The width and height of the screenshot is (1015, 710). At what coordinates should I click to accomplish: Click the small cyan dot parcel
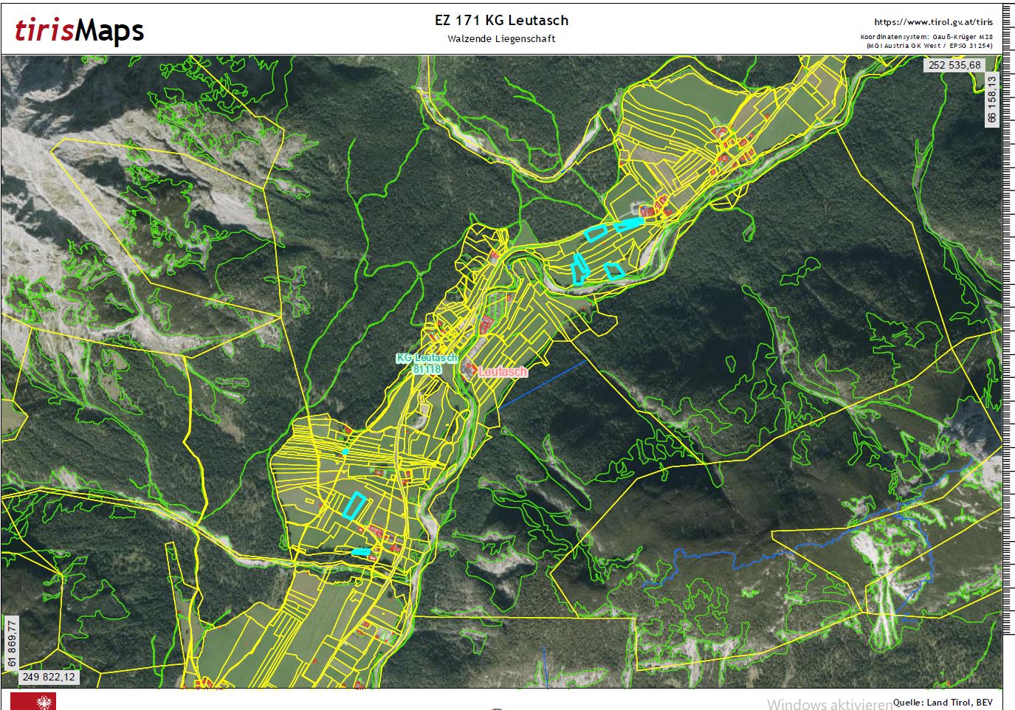click(345, 451)
